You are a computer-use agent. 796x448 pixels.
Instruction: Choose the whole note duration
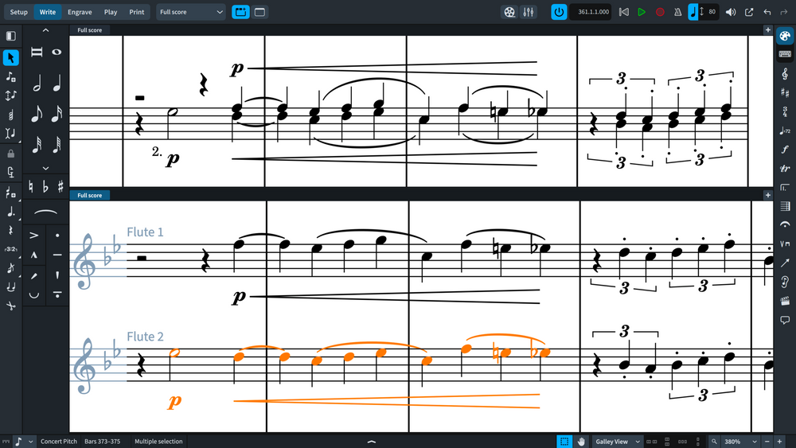click(57, 52)
